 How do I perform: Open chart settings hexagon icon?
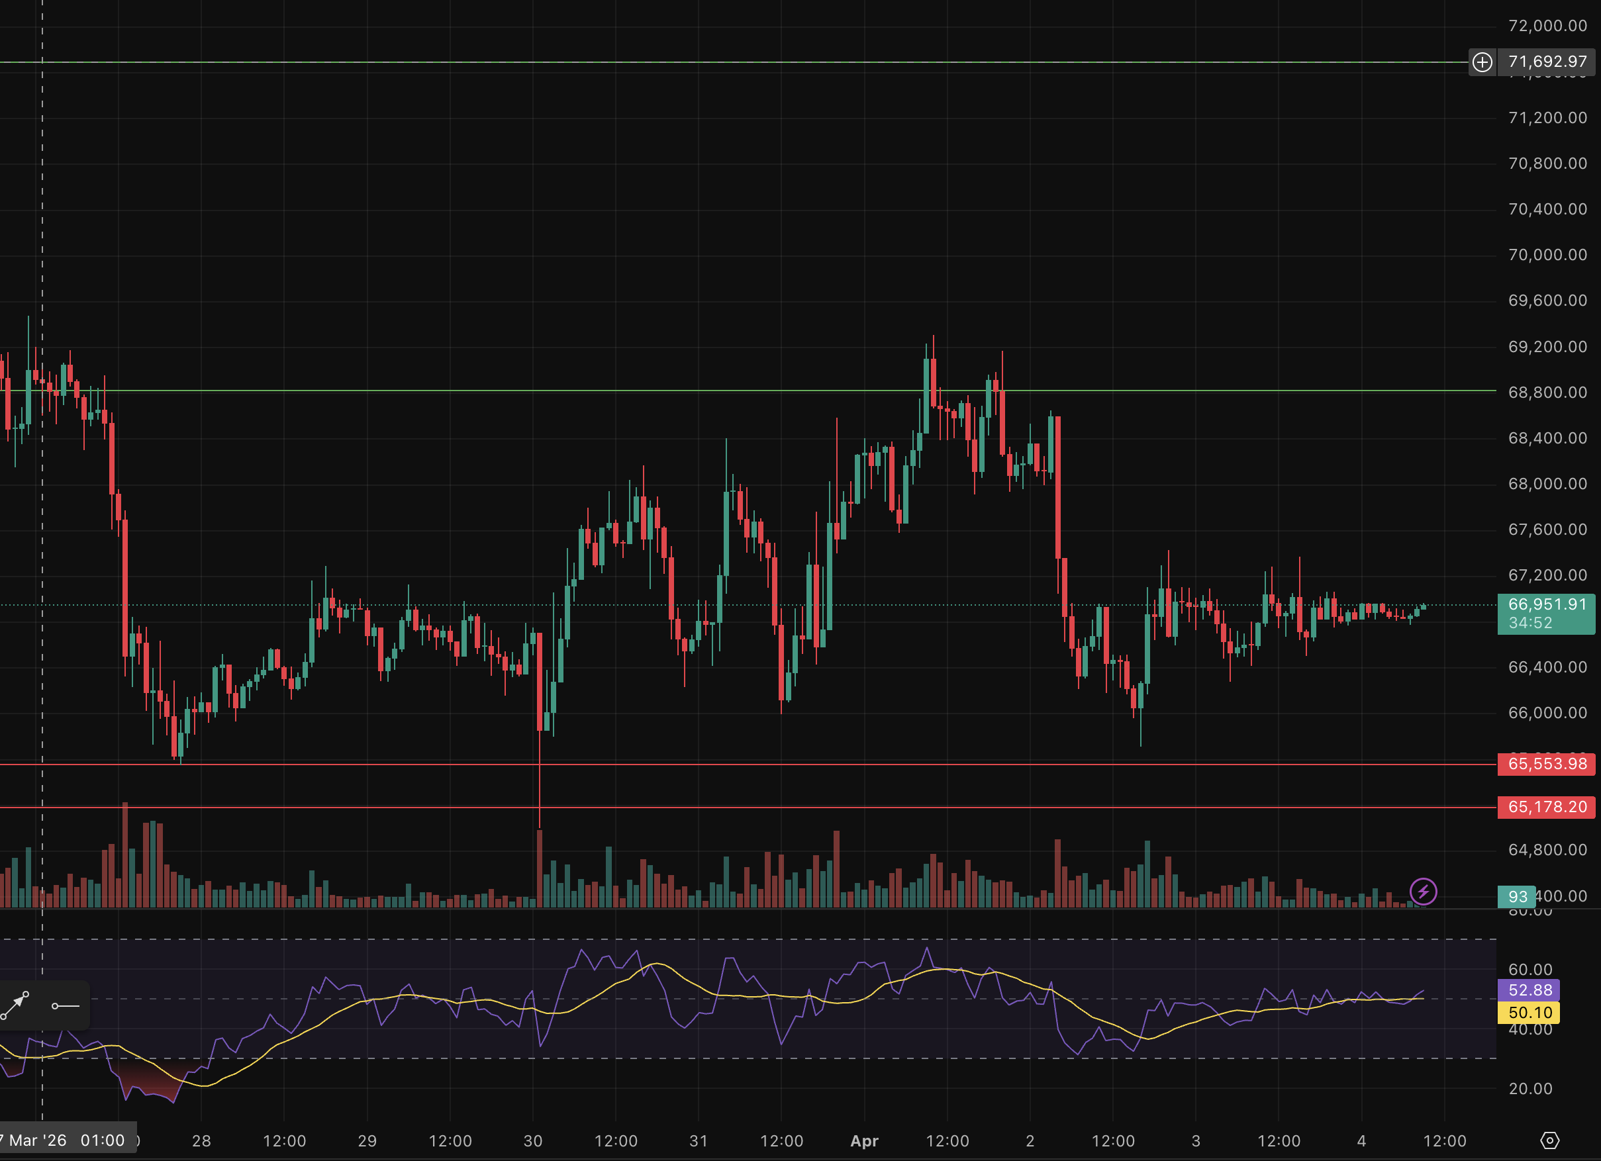pos(1549,1140)
